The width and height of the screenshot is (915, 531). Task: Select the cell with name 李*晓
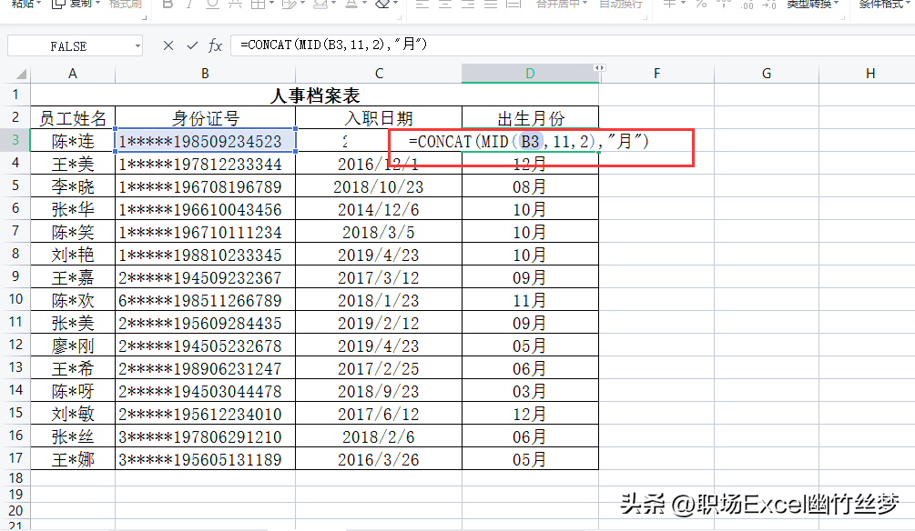click(73, 185)
